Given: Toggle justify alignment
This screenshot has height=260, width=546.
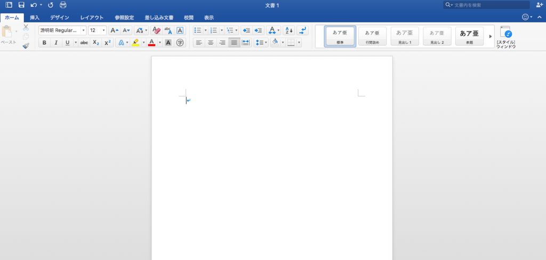Looking at the screenshot, I should point(235,43).
